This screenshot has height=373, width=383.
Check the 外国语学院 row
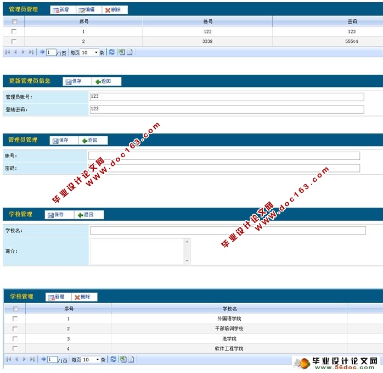coord(15,319)
